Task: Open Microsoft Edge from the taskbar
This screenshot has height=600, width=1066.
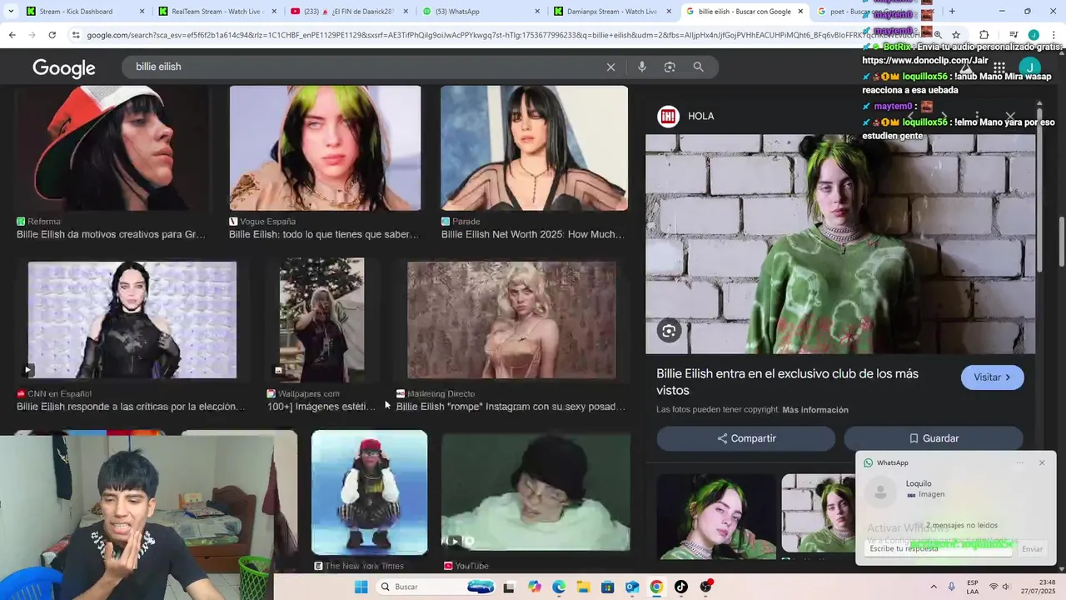Action: coord(559,587)
